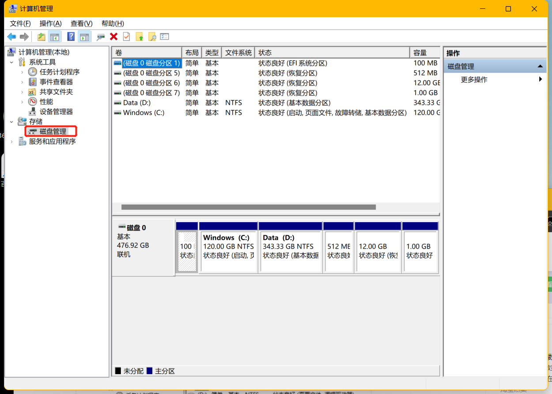Collapse the 磁盘管理 actions section arrow
Viewport: 552px width, 394px height.
pyautogui.click(x=540, y=66)
